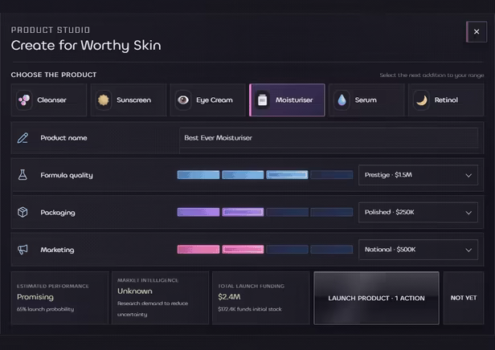Click into the Product name text field
This screenshot has width=495, height=350.
coord(329,138)
